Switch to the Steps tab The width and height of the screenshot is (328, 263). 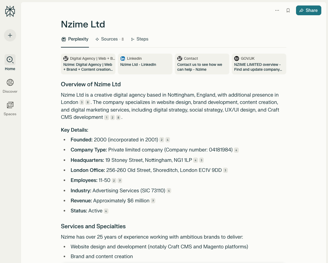140,39
